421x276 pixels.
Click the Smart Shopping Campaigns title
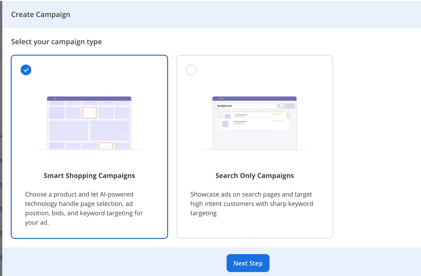click(x=89, y=176)
